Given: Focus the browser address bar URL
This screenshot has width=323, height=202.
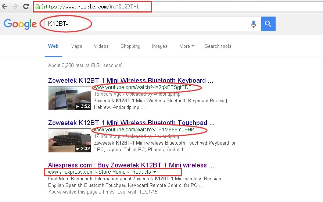Looking at the screenshot, I should coord(90,7).
